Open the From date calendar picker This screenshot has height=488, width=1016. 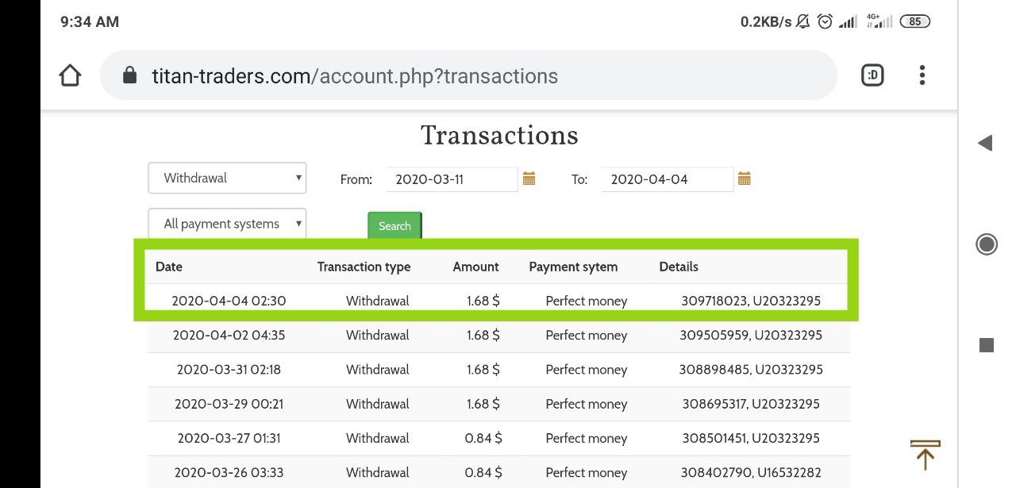click(529, 179)
